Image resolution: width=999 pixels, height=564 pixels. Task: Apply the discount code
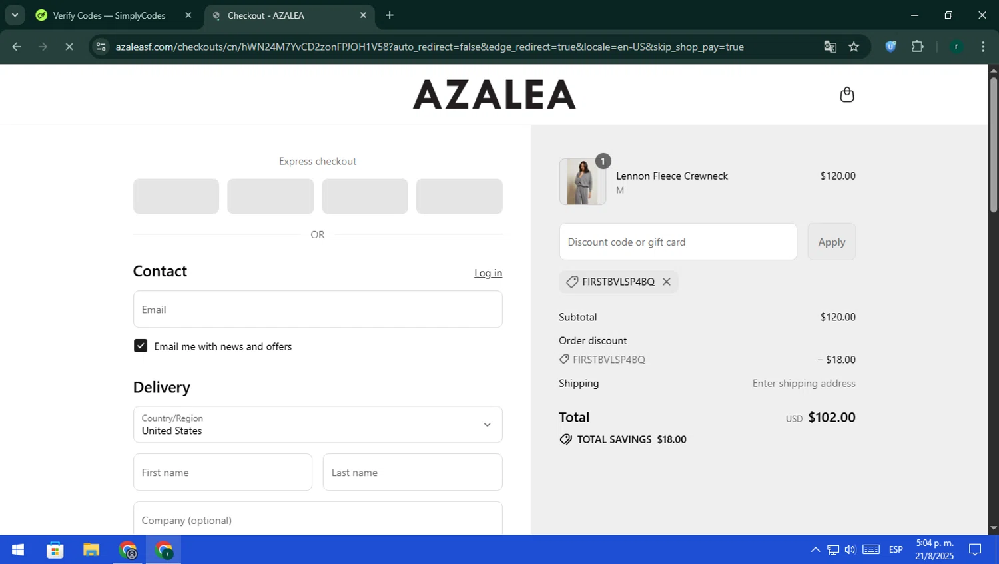tap(831, 242)
